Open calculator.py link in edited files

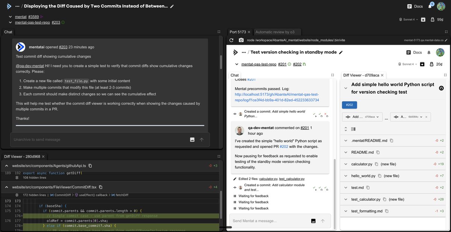pos(268,179)
